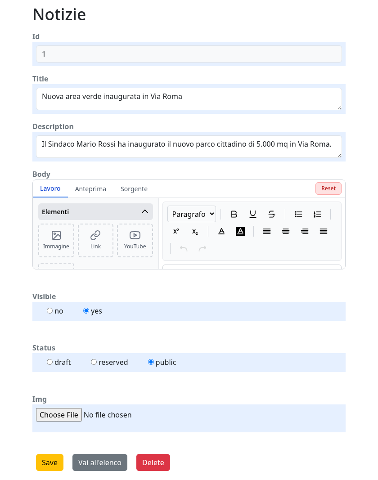Screen dimensions: 378x480
Task: Select the reserved status
Action: (94, 362)
